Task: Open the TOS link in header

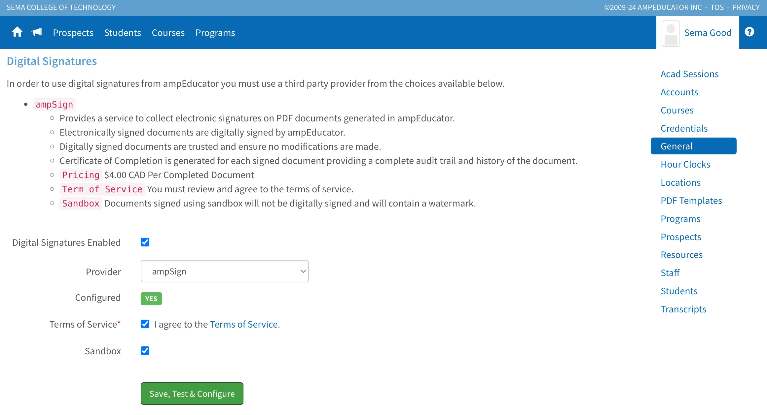Action: click(717, 7)
